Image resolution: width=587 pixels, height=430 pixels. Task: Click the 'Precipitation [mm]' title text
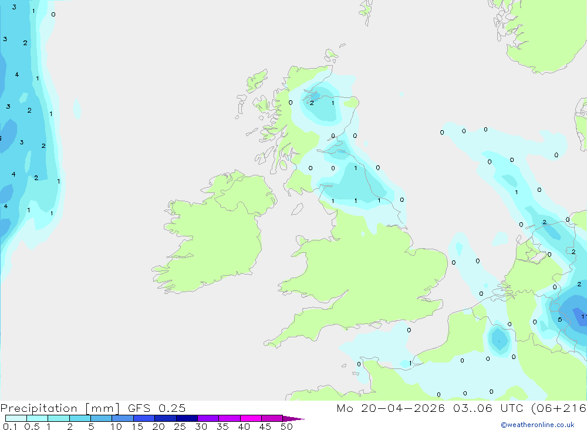(60, 408)
